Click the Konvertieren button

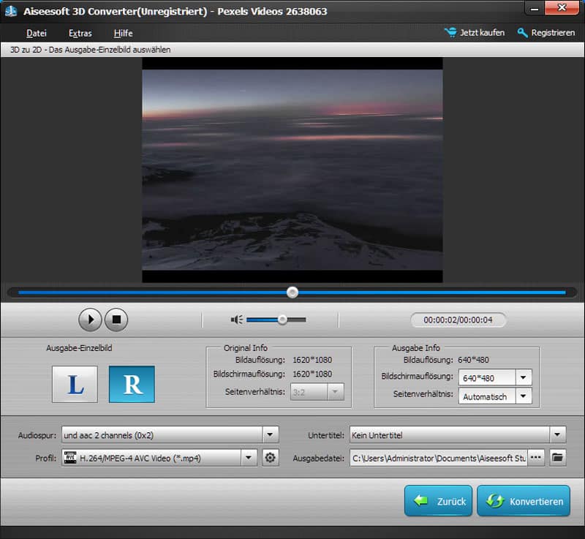tap(524, 502)
